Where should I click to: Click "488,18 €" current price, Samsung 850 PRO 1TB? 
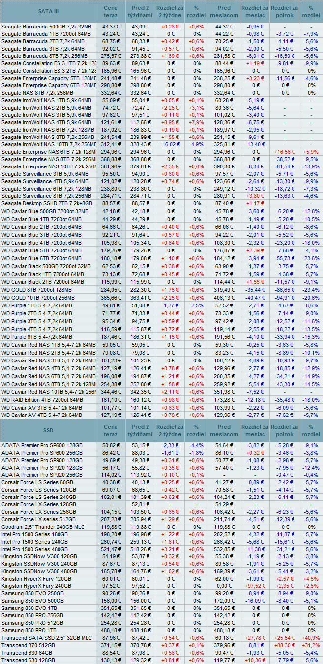click(111, 630)
